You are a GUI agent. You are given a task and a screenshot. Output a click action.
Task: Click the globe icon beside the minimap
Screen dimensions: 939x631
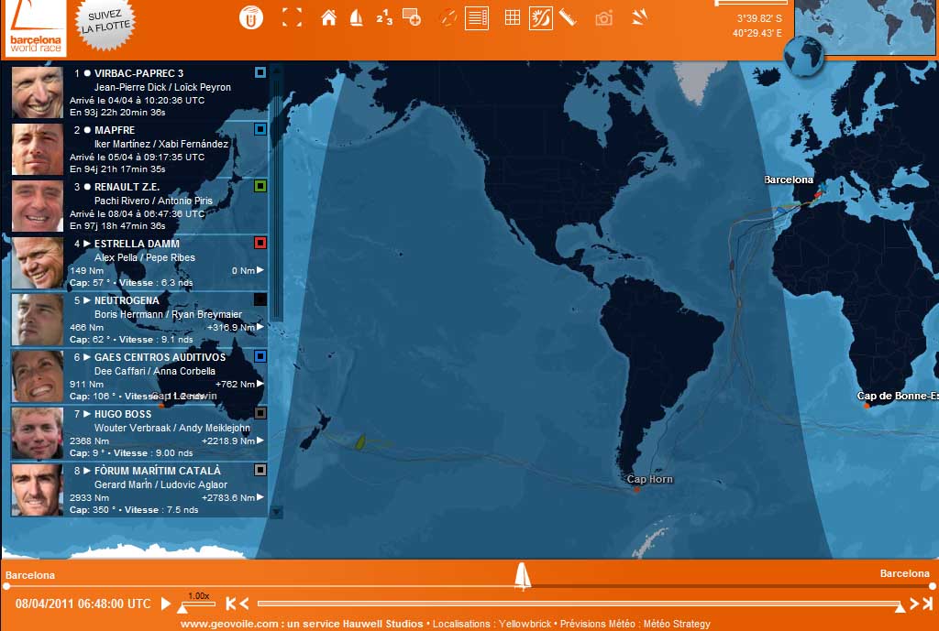pos(803,56)
